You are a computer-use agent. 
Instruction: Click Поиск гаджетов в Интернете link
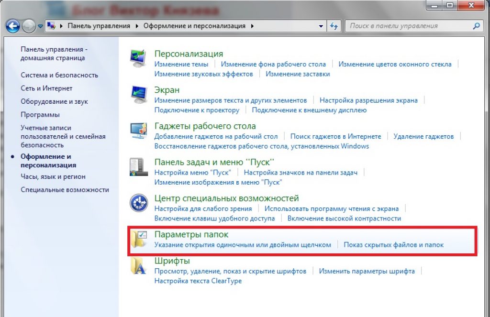pos(336,136)
